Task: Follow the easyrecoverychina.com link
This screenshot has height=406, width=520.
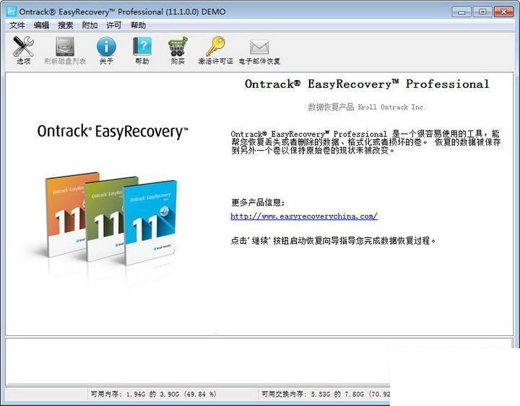Action: (304, 216)
